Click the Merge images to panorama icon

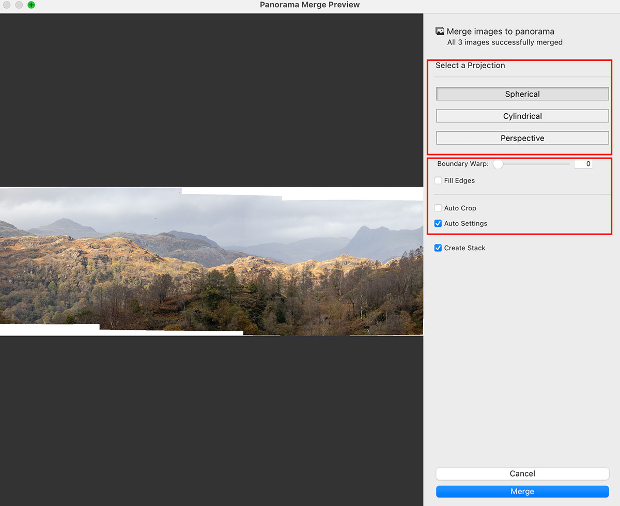click(x=440, y=31)
